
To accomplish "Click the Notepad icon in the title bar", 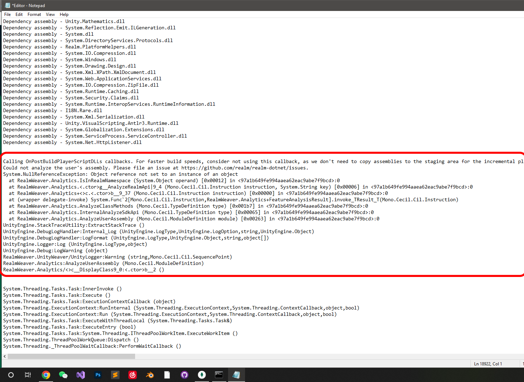I will coord(7,5).
